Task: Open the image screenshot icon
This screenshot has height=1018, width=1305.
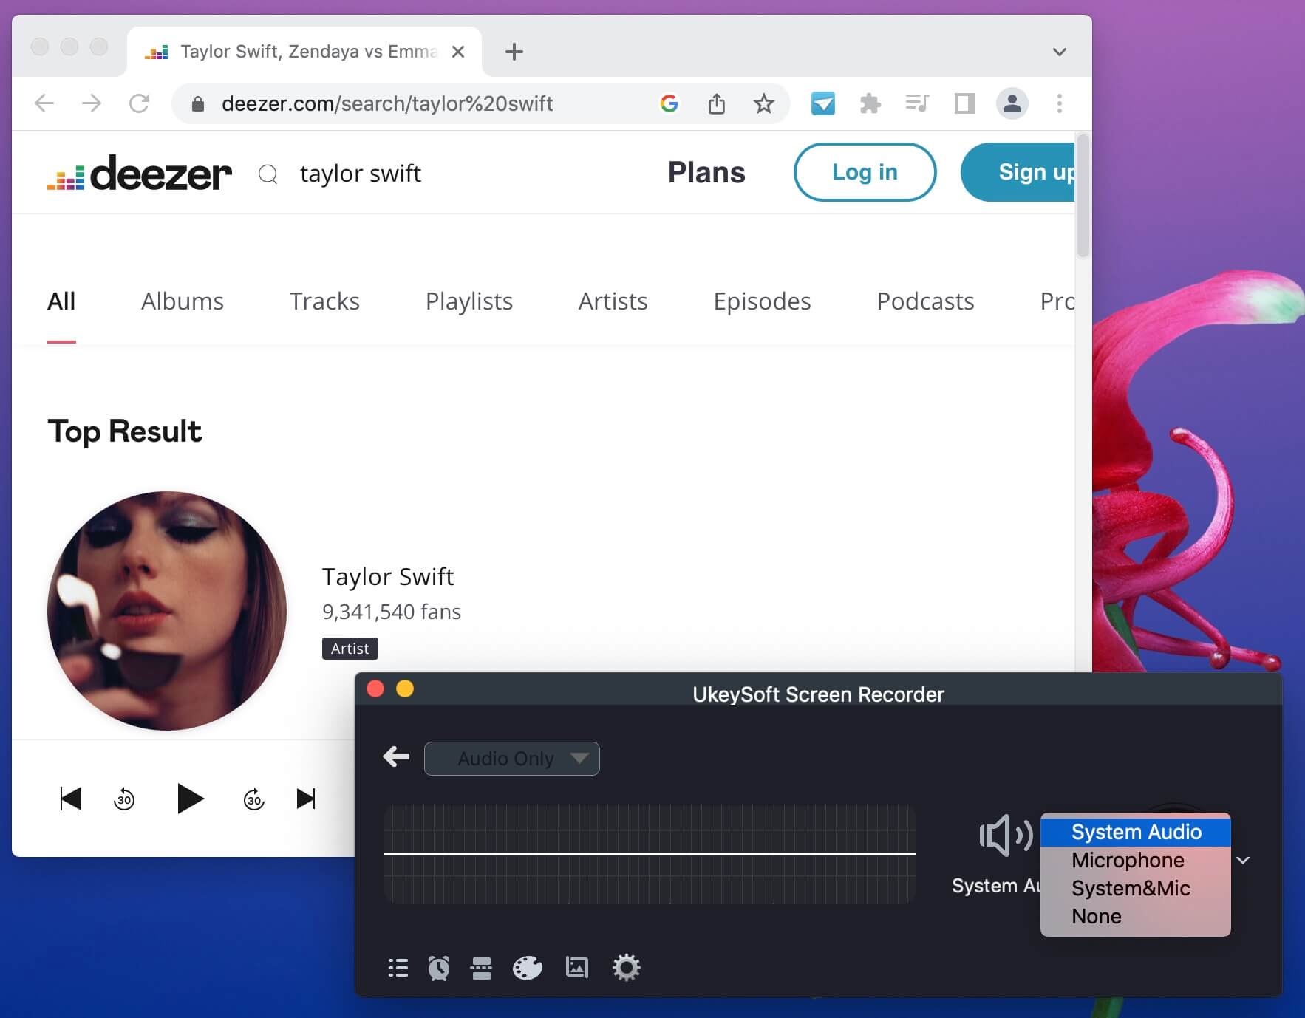Action: pyautogui.click(x=576, y=967)
